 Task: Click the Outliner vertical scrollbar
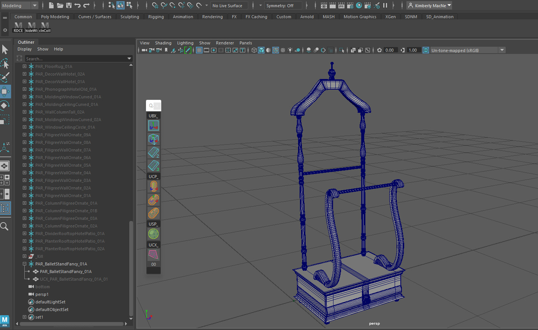coord(131,268)
